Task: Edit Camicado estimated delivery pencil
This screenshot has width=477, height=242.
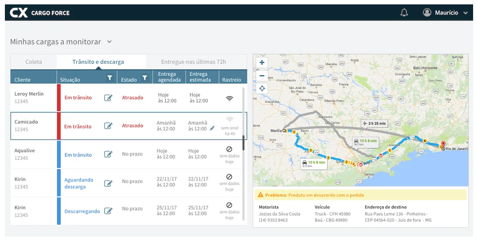Action: [x=212, y=129]
